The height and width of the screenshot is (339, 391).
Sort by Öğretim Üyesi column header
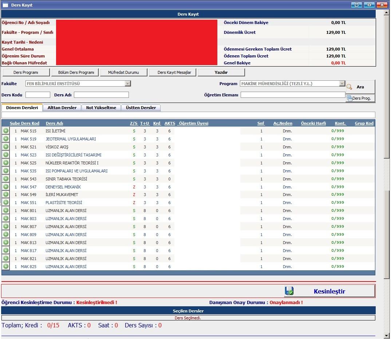coord(193,123)
